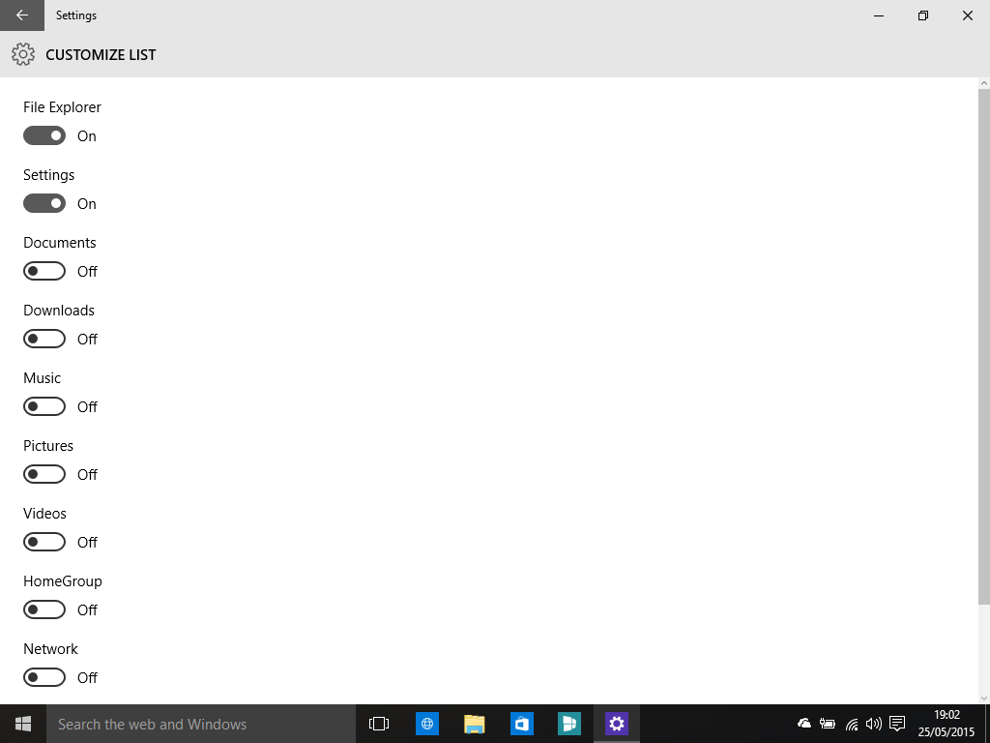Close the Settings window

(967, 15)
